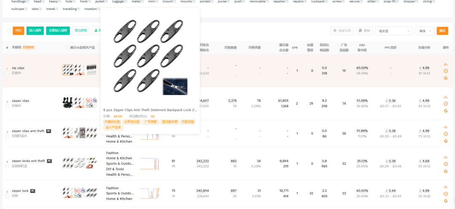This screenshot has width=455, height=209.
Task: Click AC badge next to zipper clips anti theft
Action: 49,131
